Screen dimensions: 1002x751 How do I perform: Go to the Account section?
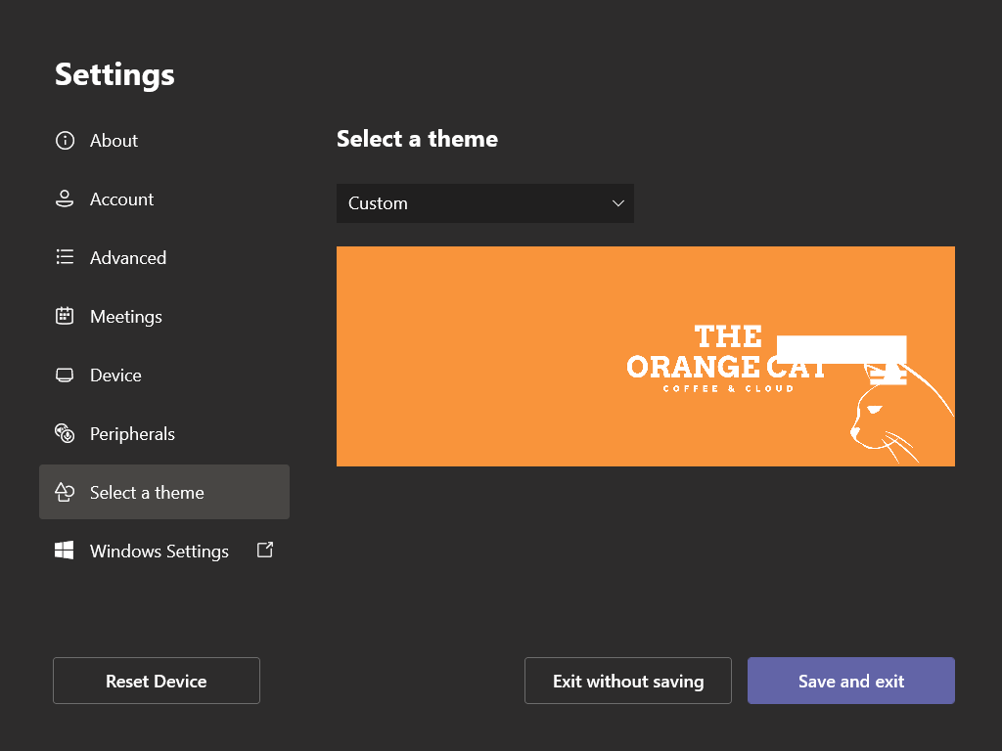pos(122,199)
